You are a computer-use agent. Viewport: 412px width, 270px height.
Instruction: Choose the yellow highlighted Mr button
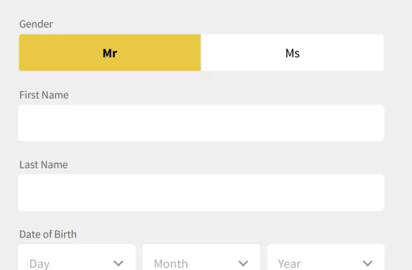click(x=110, y=52)
